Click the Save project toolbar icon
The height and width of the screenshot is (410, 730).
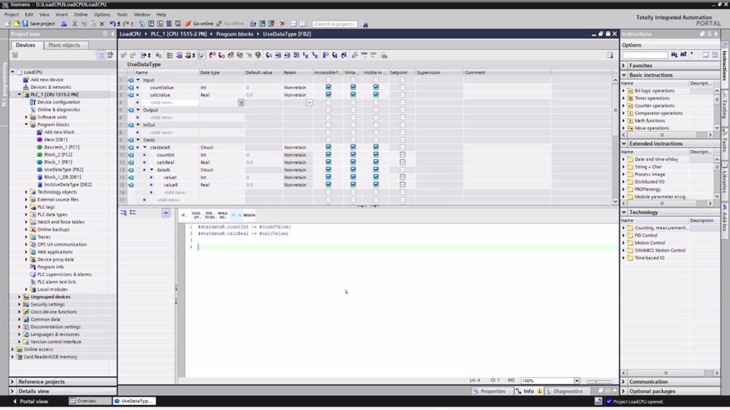pos(25,24)
